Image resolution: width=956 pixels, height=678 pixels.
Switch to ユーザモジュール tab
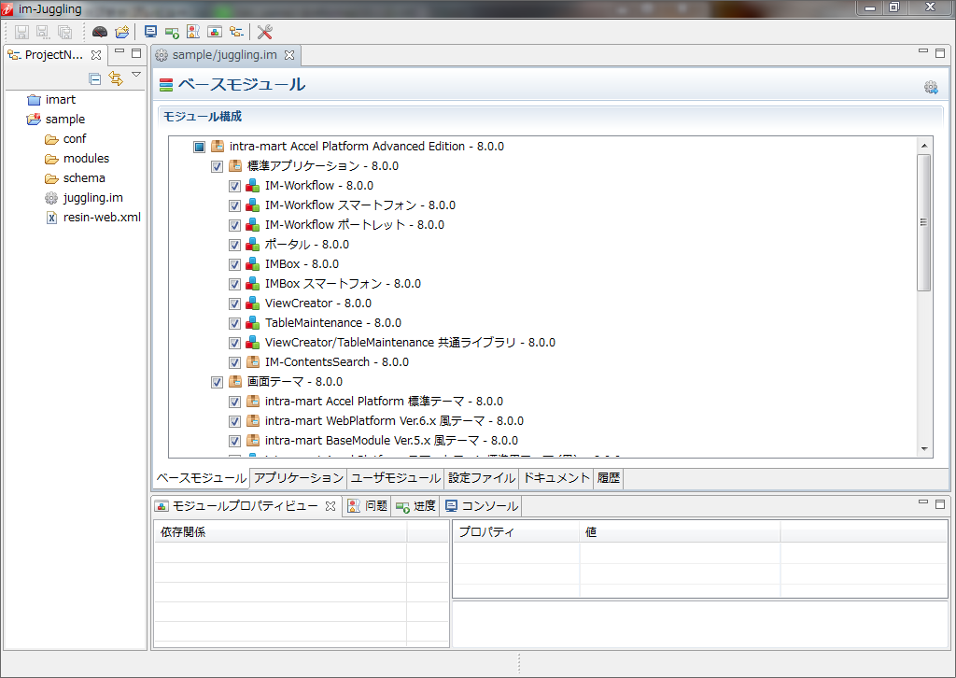pos(396,478)
